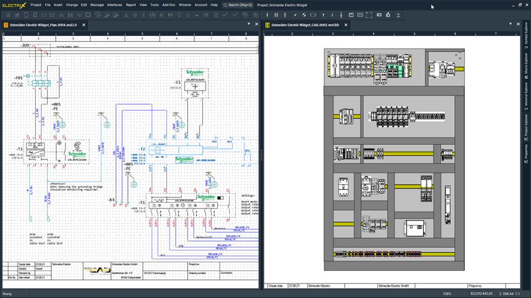Click the bell-shaped toolbar icon
Screen dimensions: 531x298
188,15
